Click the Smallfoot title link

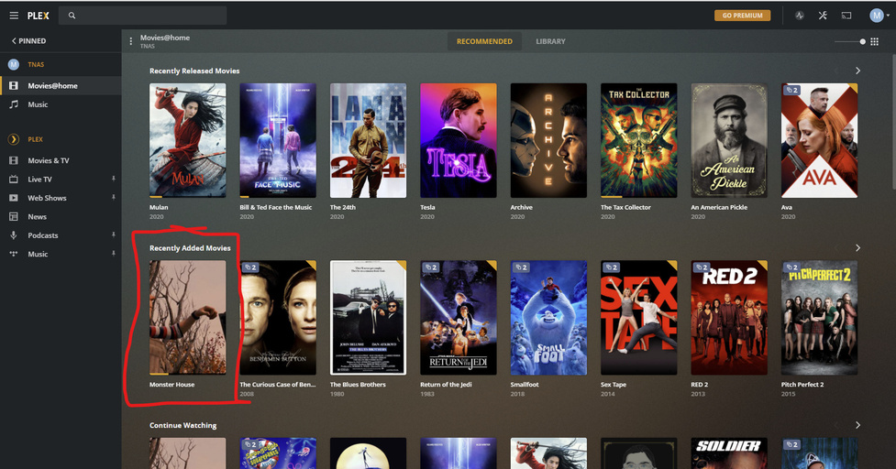[x=525, y=385]
